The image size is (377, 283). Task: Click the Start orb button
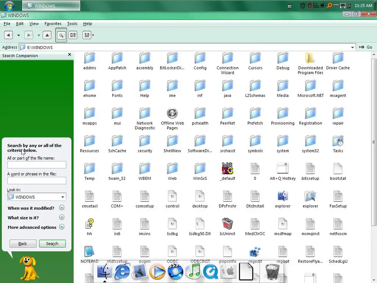(x=9, y=6)
